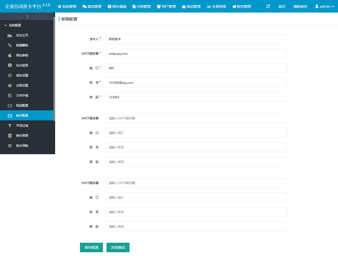The image size is (338, 256).
Task: Select 站点信息 in the sidebar
Action: coord(27,65)
